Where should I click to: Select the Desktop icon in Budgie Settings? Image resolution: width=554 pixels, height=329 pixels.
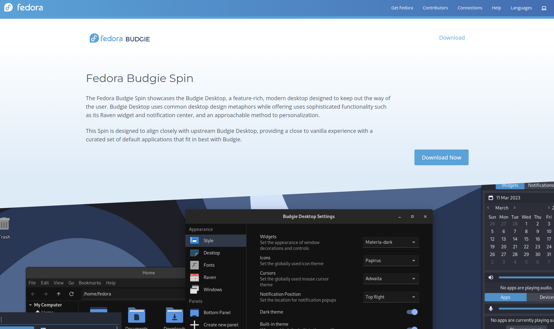pyautogui.click(x=194, y=253)
